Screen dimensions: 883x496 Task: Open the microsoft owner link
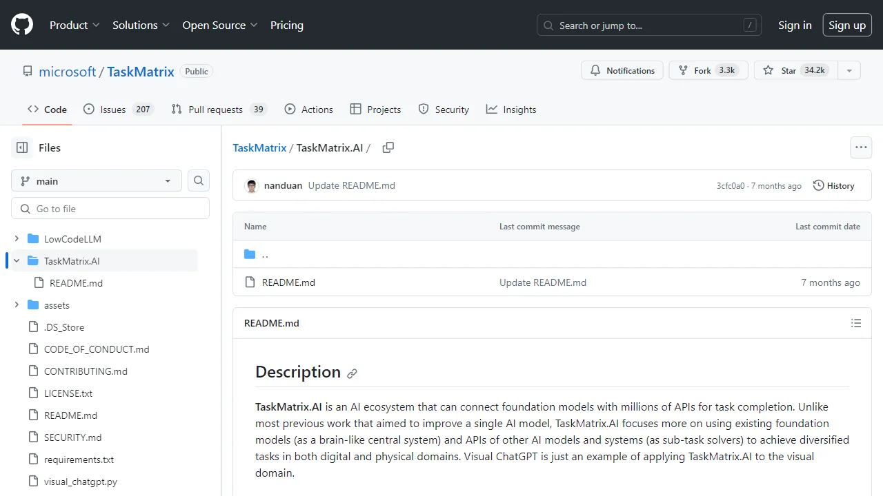coord(68,72)
